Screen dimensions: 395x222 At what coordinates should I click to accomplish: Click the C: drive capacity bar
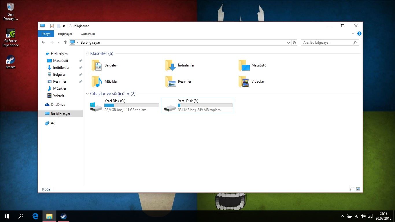tap(132, 105)
